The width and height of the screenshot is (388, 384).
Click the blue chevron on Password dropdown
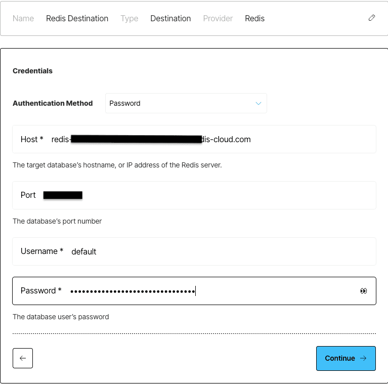258,103
